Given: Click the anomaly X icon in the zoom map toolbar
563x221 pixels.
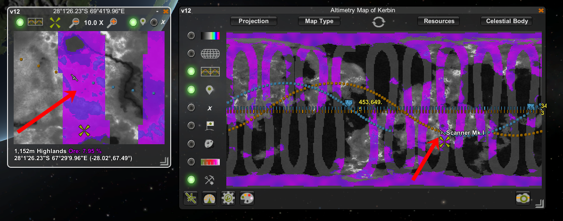Looking at the screenshot, I should pyautogui.click(x=163, y=22).
